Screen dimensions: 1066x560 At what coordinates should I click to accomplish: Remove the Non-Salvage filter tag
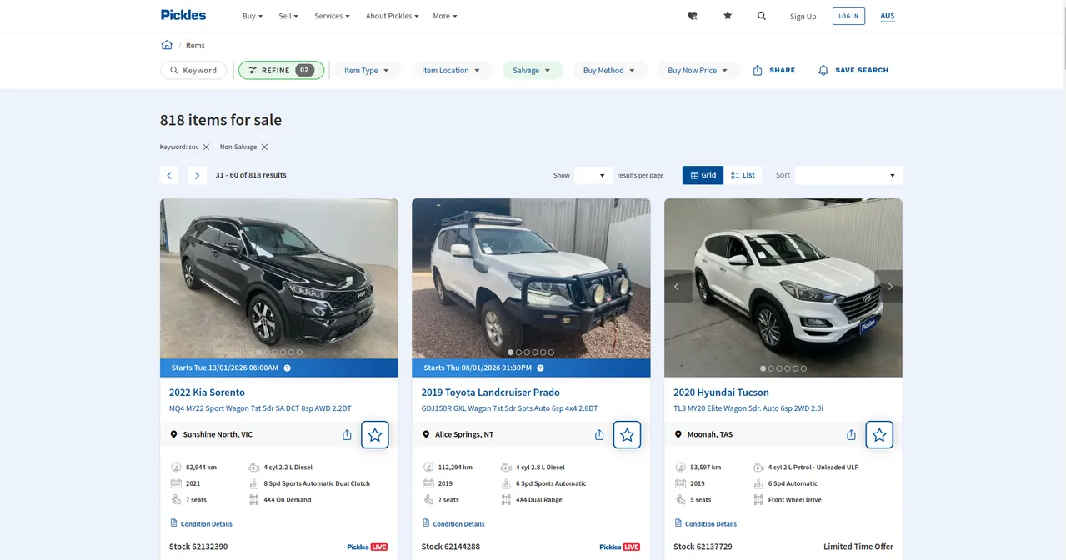tap(264, 147)
